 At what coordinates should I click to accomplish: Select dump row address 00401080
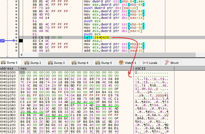coord(8,98)
